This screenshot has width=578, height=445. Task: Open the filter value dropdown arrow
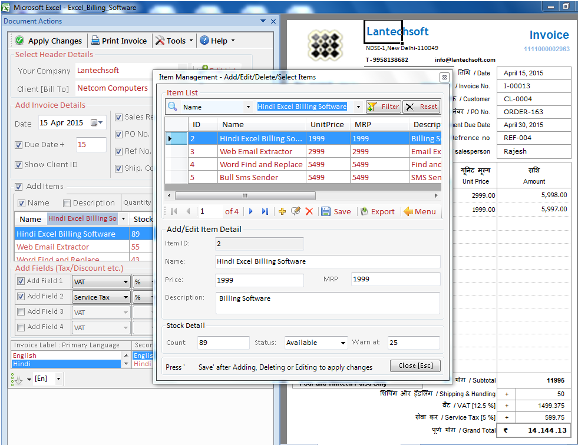(x=358, y=107)
